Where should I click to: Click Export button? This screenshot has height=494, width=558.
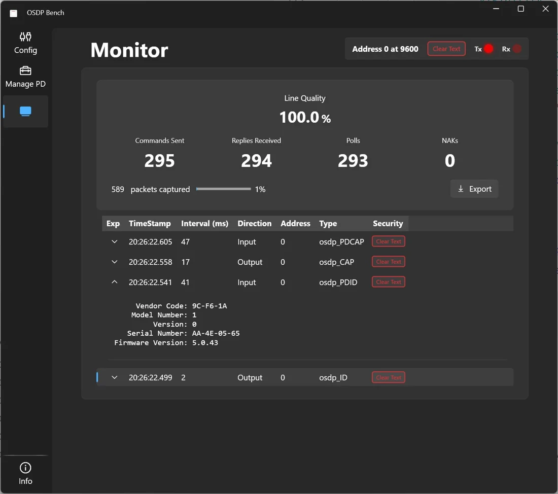[x=474, y=189]
